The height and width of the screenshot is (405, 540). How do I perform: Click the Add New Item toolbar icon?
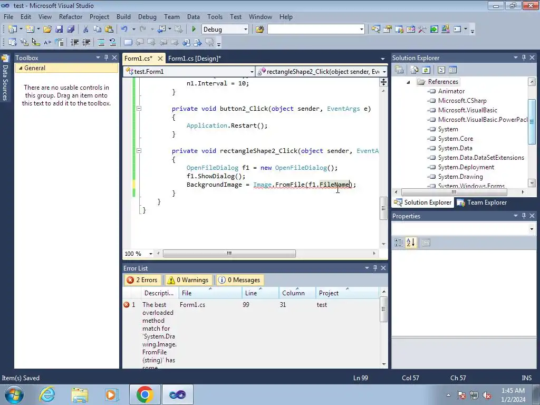point(30,30)
